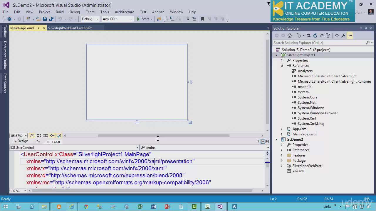Click the Open File toolbar icon
Screen dimensions: 376x211
click(x=38, y=19)
